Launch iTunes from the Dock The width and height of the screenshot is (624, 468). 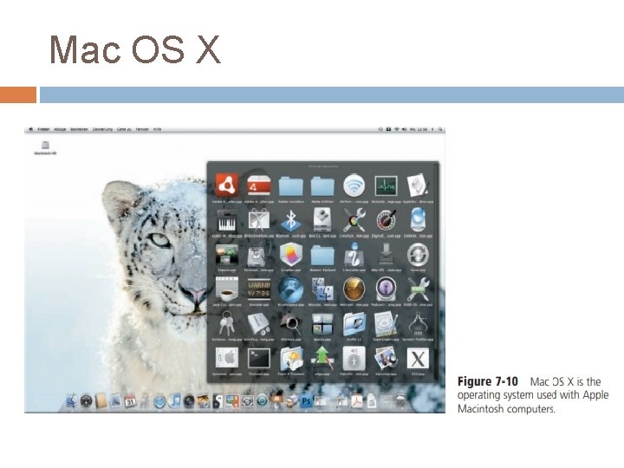pos(174,401)
